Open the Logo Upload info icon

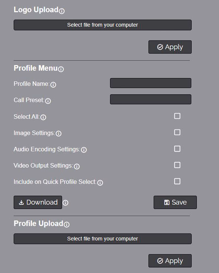tap(62, 11)
